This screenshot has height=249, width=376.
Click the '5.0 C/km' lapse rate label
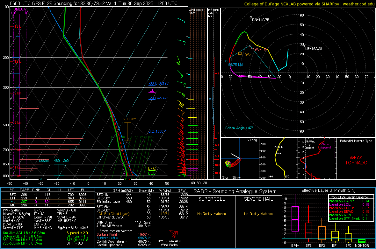pyautogui.click(x=129, y=119)
